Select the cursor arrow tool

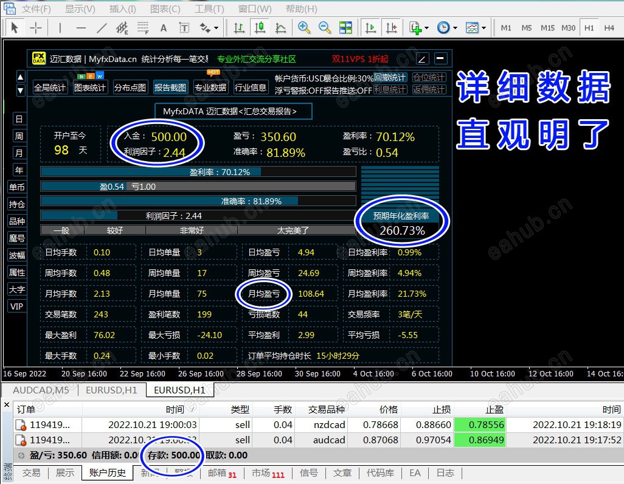15,28
